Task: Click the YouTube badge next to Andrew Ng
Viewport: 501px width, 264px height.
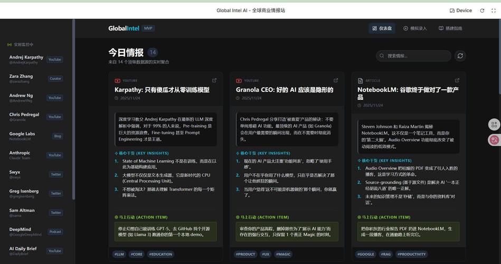Action: (x=54, y=98)
